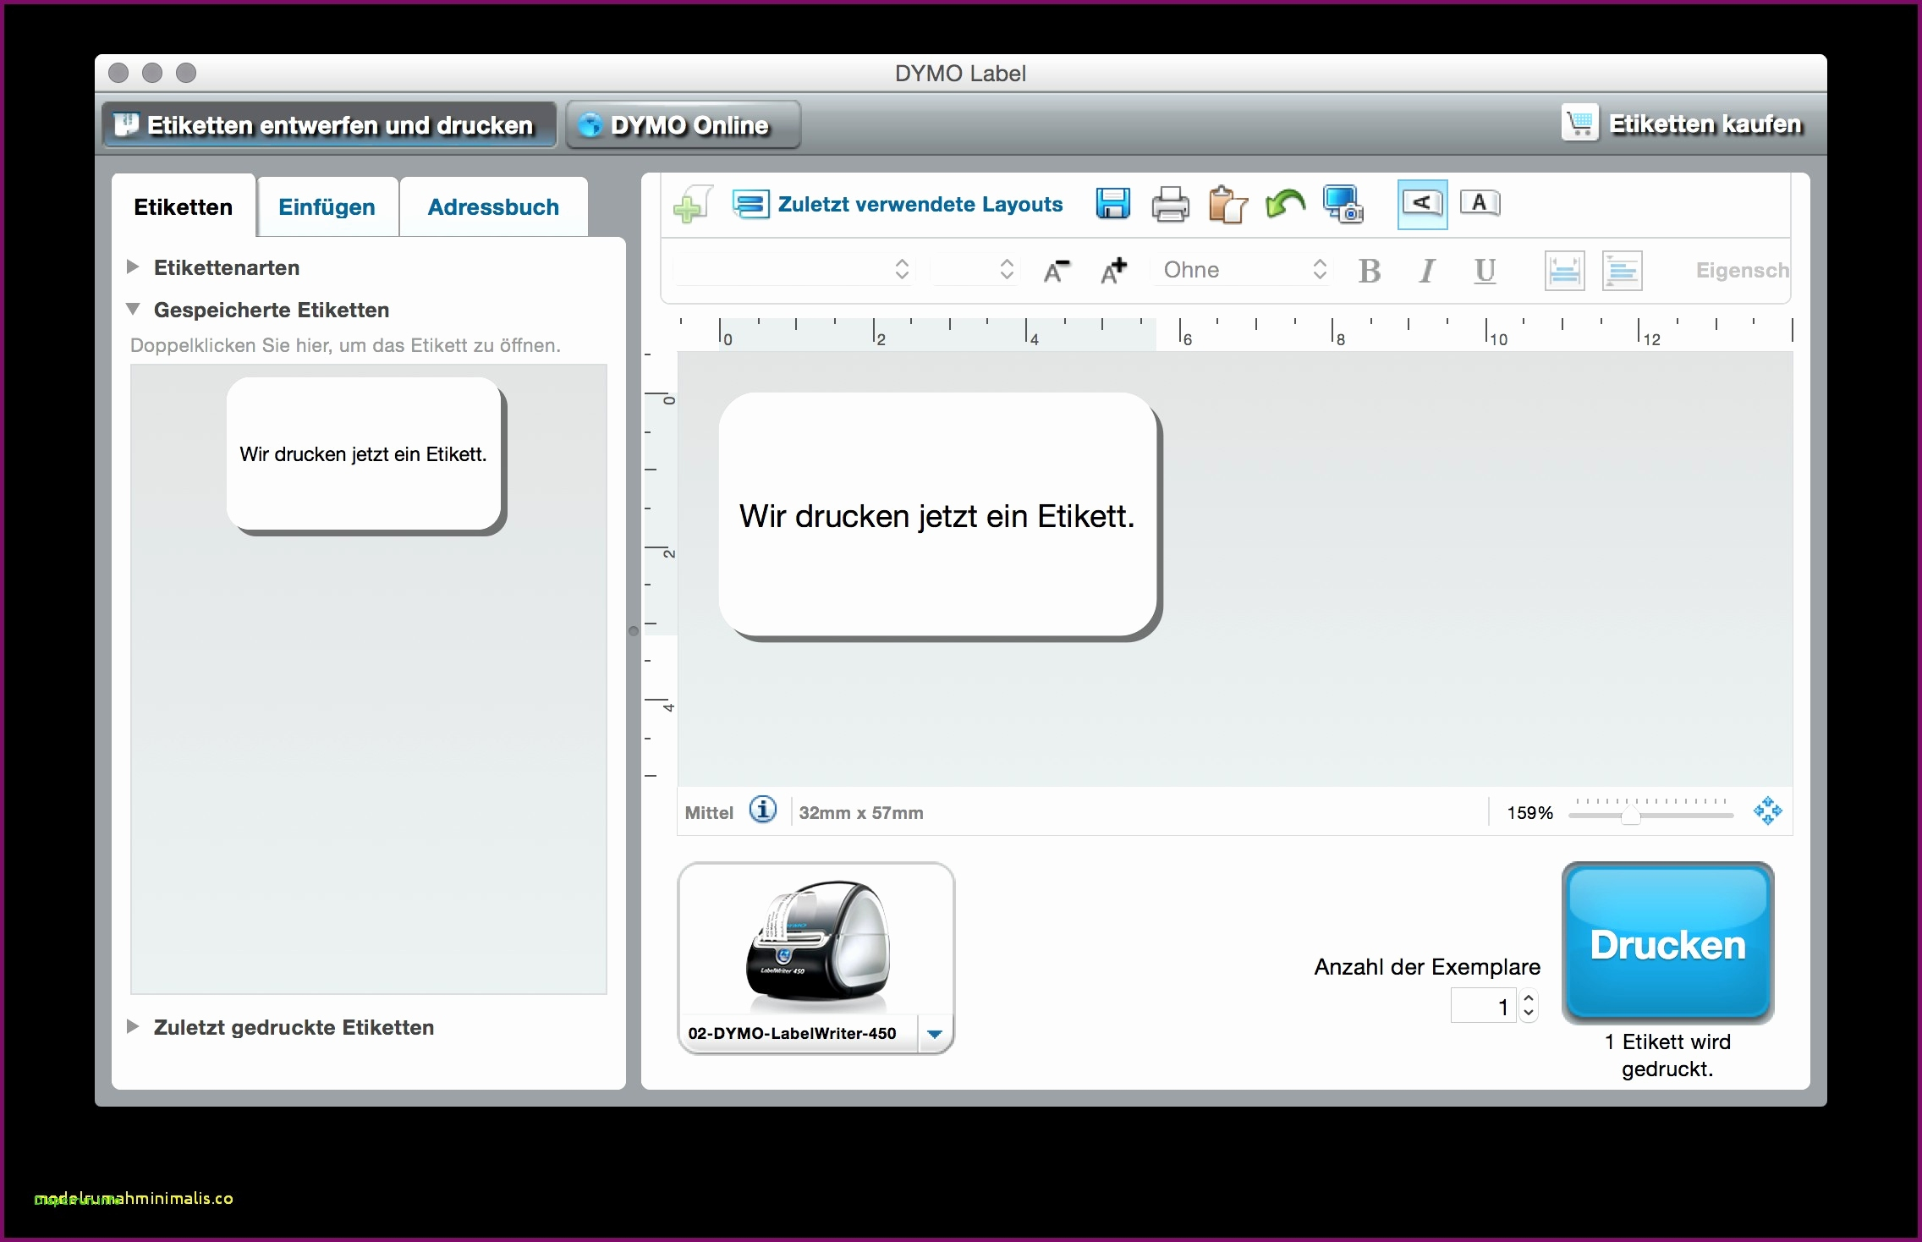The width and height of the screenshot is (1922, 1242).
Task: Click the 32mm x 57mm size text
Action: pos(861,813)
